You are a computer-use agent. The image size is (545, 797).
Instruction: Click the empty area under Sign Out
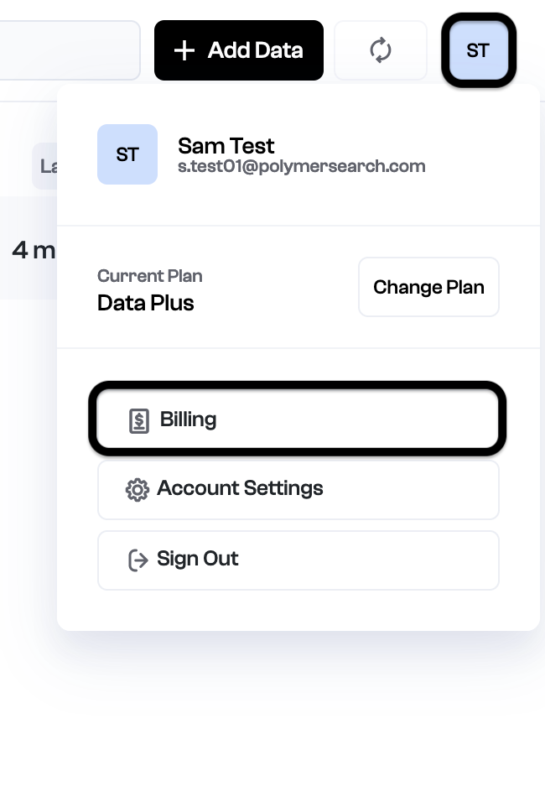(x=298, y=610)
